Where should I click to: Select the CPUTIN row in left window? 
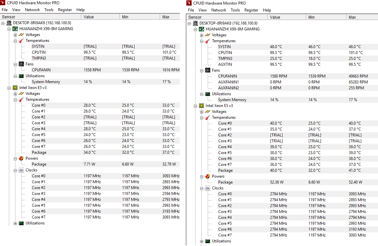[105, 52]
